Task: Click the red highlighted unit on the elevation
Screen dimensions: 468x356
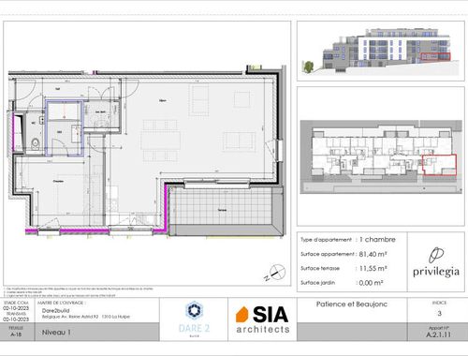Action: pos(435,56)
